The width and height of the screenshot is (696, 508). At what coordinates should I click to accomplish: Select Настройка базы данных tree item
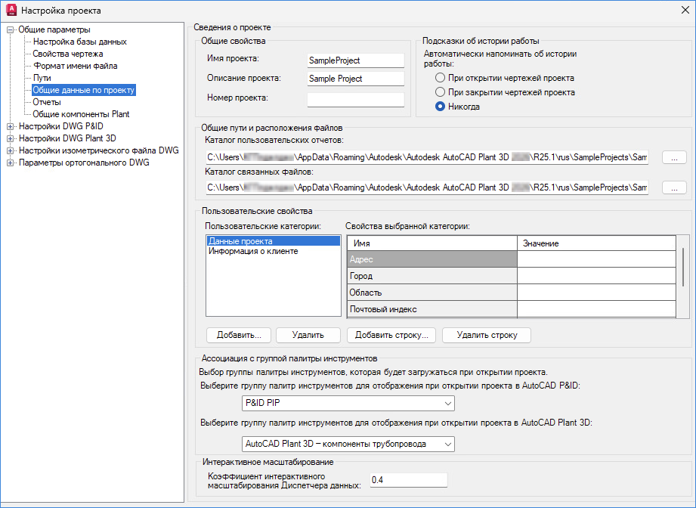pos(80,42)
